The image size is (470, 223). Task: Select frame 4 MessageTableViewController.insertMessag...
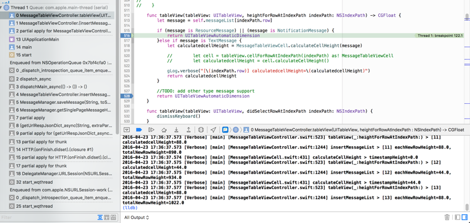pos(57,94)
